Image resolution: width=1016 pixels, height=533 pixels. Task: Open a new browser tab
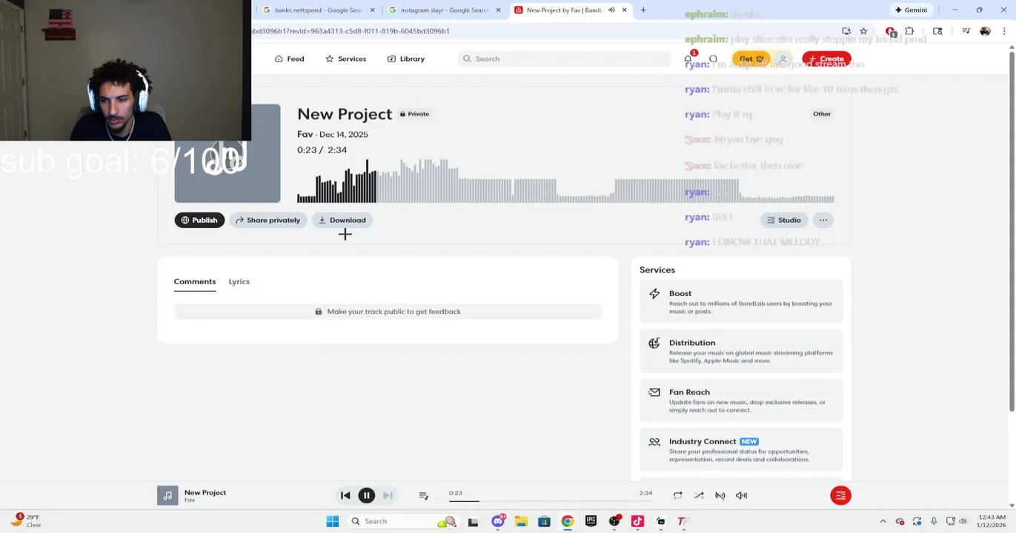[x=643, y=10]
